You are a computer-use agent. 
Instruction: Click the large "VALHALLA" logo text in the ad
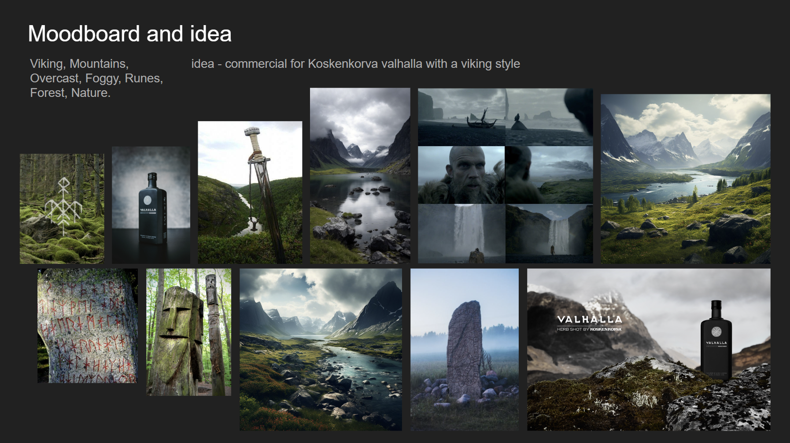point(590,320)
